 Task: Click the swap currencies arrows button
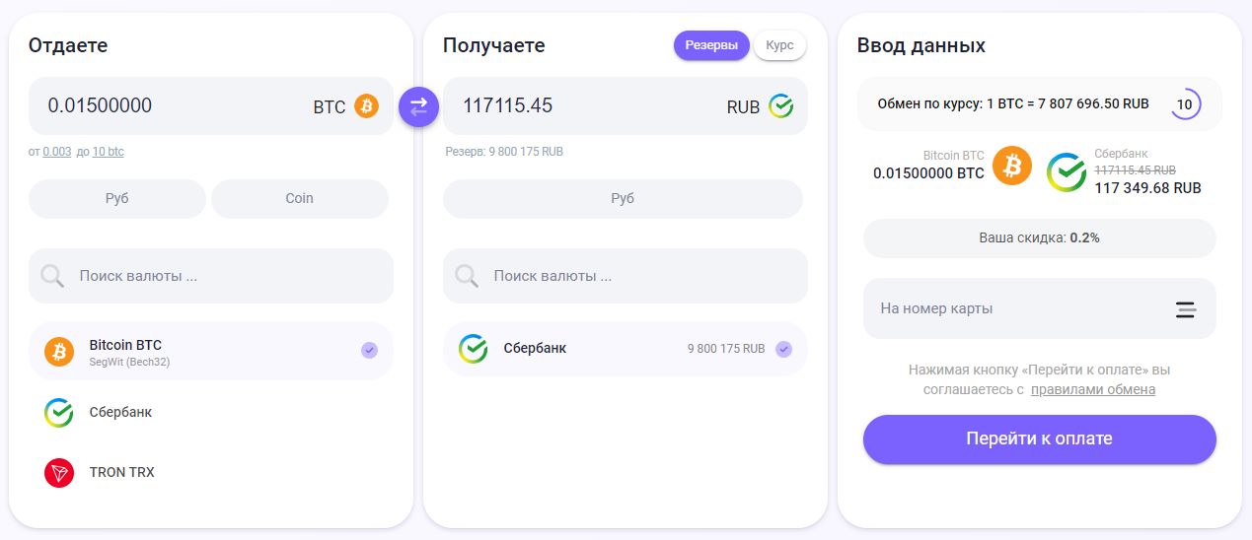pos(418,106)
